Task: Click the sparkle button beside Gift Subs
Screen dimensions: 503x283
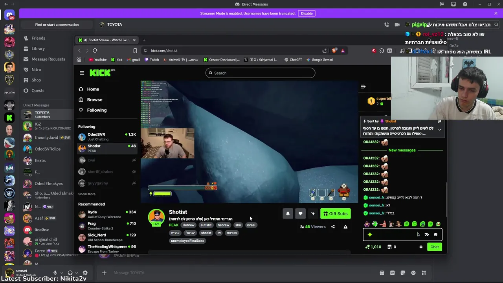Action: click(x=313, y=213)
